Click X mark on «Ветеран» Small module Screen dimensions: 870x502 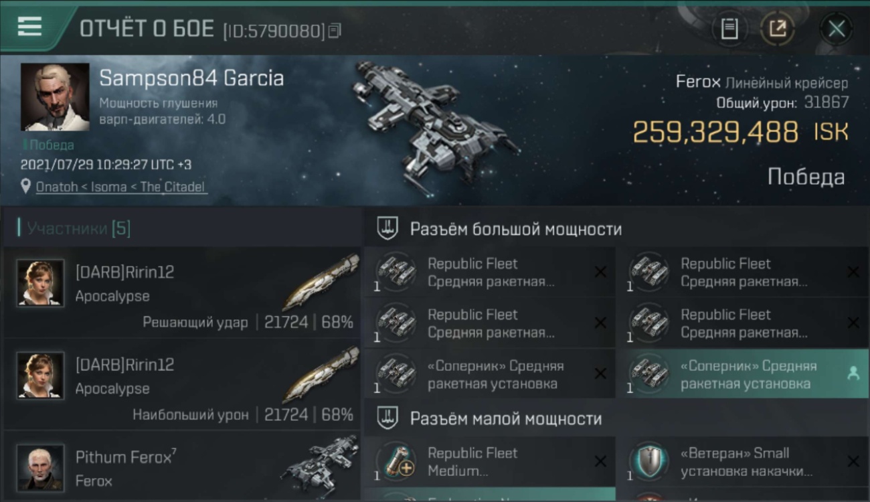point(853,461)
